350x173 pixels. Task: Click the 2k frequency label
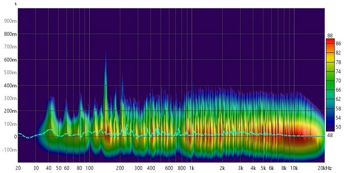(222, 168)
